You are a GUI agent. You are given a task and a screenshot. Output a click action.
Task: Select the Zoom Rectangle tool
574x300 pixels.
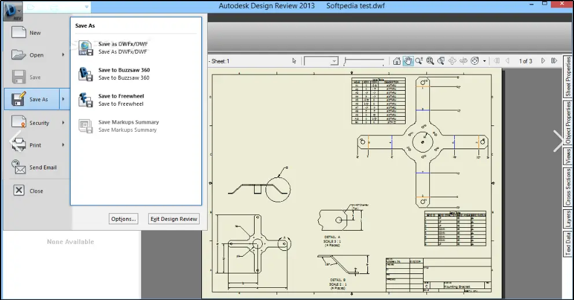click(x=441, y=61)
